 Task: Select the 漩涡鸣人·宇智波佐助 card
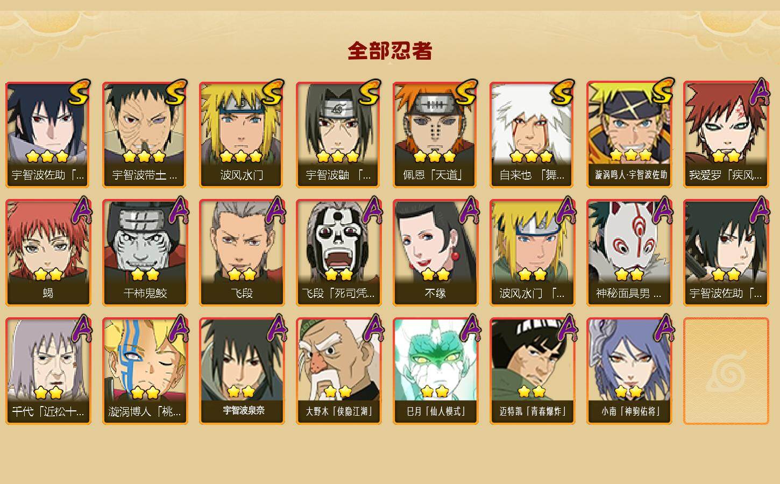[629, 134]
